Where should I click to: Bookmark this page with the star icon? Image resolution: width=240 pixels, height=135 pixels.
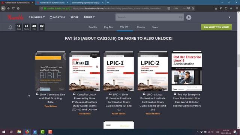pos(193,8)
